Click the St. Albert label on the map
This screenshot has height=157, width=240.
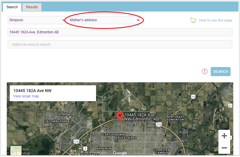coord(65,114)
